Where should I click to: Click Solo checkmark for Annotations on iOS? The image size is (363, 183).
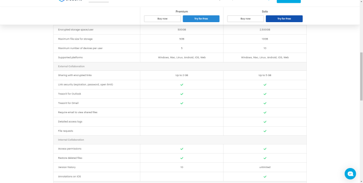265,177
